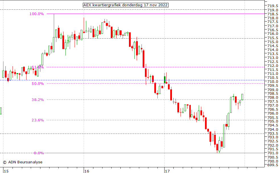Screen dimensions: 279x173
Task: Click the 713.0 price axis value
Action: (273, 58)
